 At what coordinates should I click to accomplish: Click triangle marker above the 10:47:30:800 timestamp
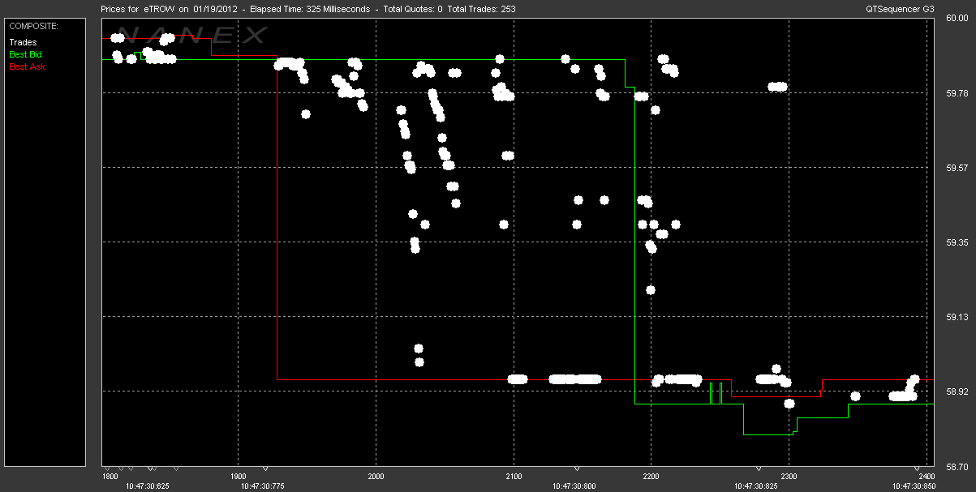tap(577, 468)
